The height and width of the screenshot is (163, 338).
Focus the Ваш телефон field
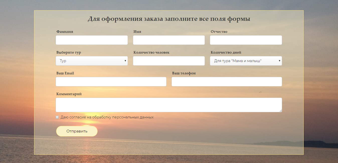(x=227, y=82)
